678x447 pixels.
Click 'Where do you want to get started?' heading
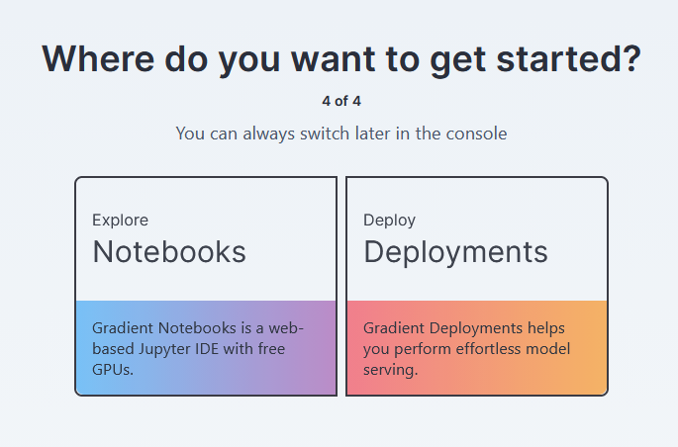[x=341, y=58]
